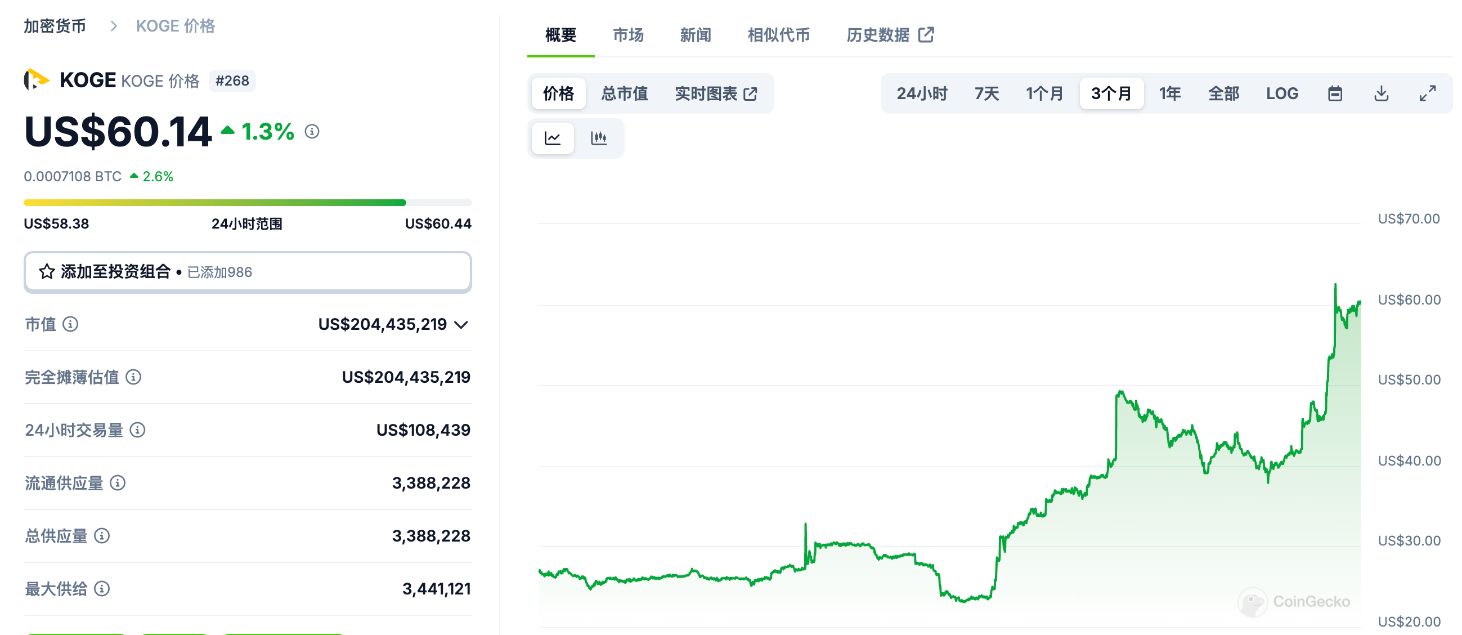
Task: Expand the chart to fullscreen
Action: [x=1428, y=93]
